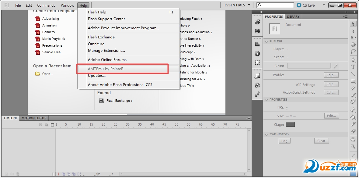The height and width of the screenshot is (178, 359).
Task: Select the Rectangle tool
Action: tap(353, 81)
